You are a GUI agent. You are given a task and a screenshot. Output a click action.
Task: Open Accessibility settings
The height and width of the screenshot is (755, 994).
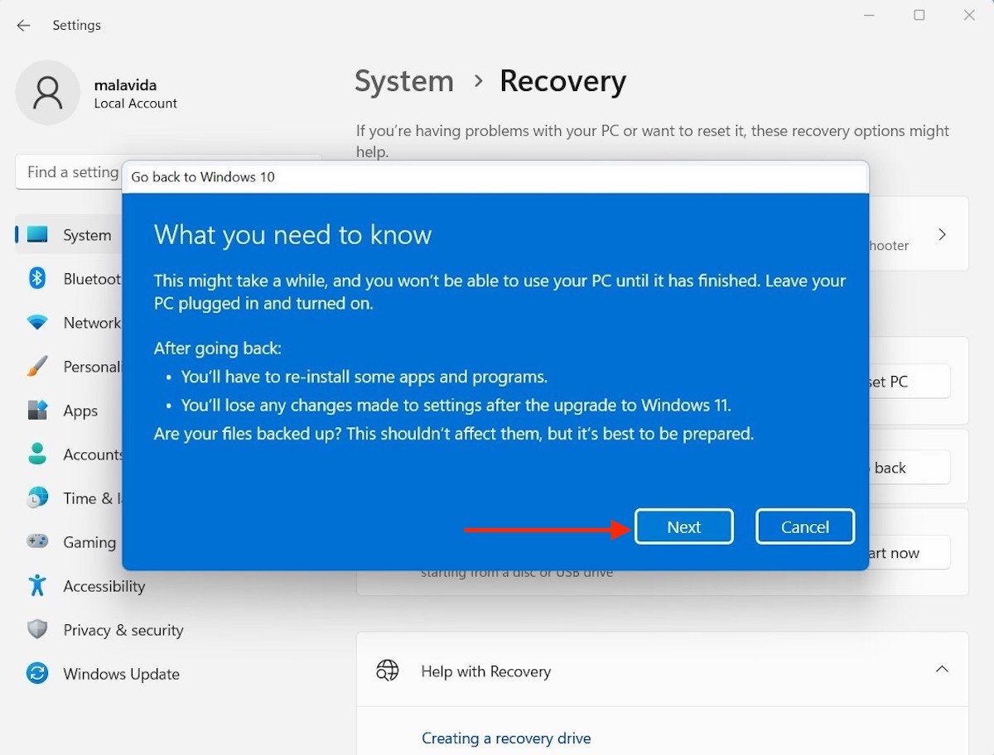tap(104, 586)
